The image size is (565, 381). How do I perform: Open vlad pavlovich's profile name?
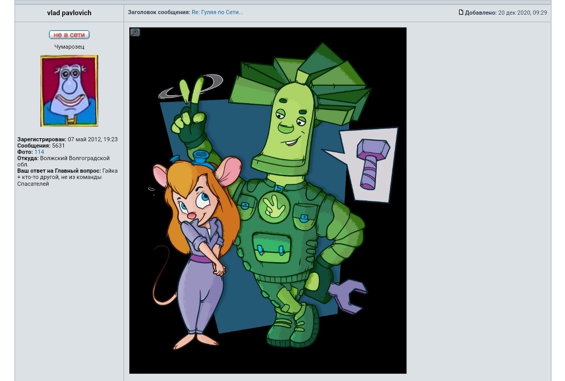click(69, 13)
